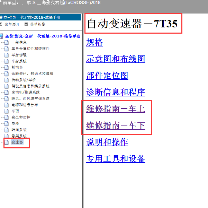This screenshot has width=208, height=208.
Task: Select 发动机/推进系统 in the tree
Action: [x=26, y=92]
